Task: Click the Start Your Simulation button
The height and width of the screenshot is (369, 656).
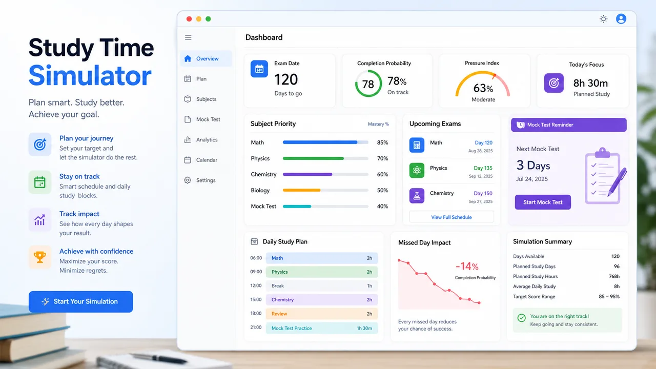Action: coord(81,301)
